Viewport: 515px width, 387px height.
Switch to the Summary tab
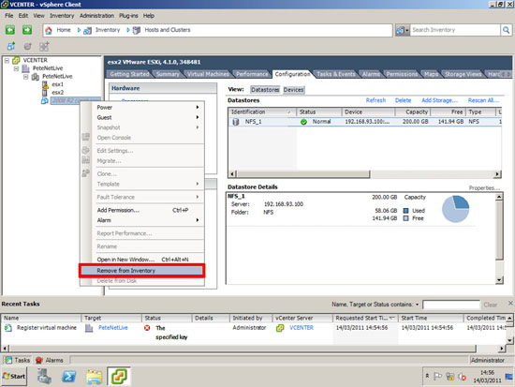168,74
